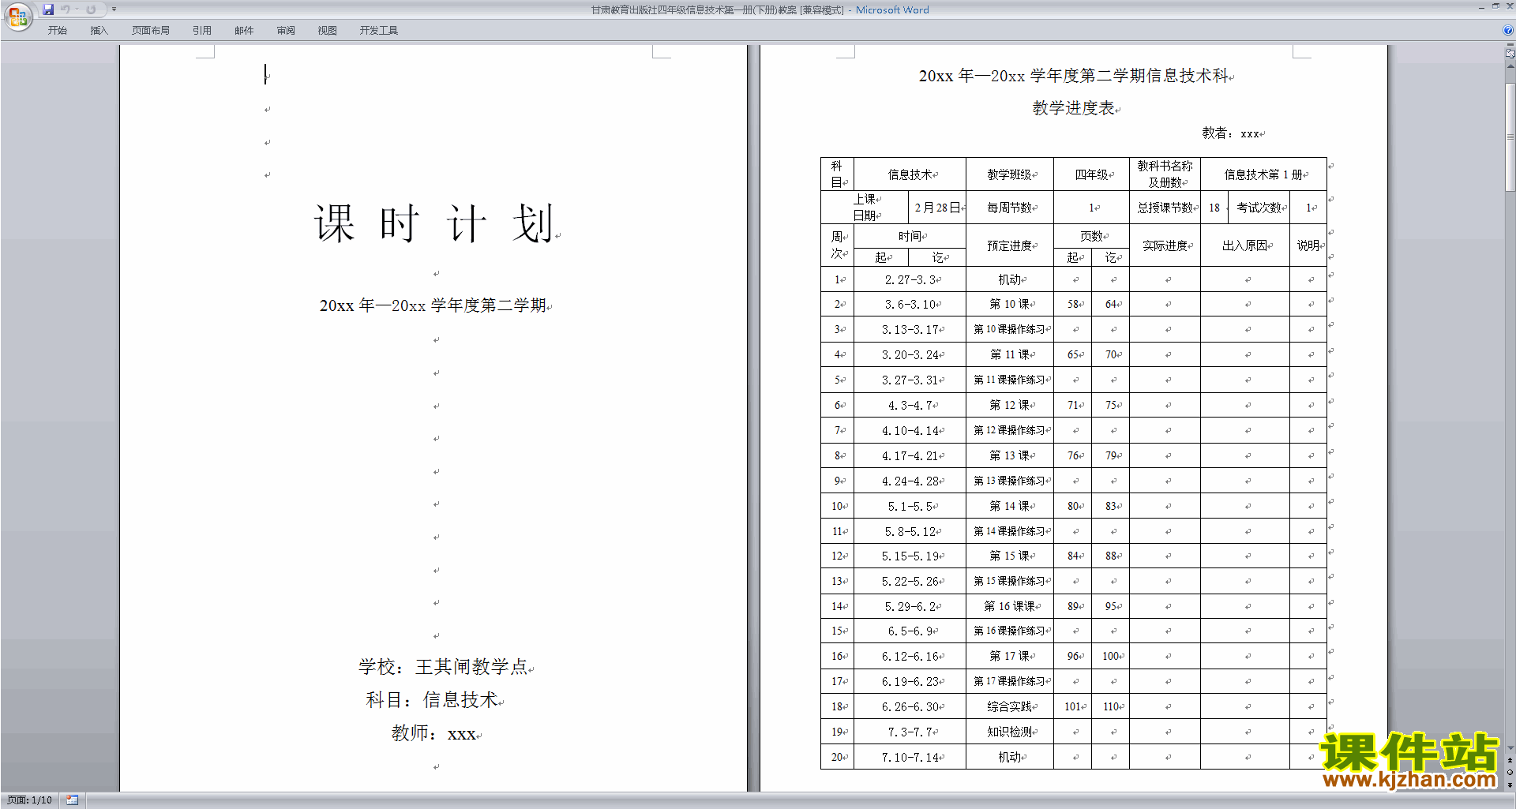
Task: Click the 学校：王其闸教学点 line
Action: (x=443, y=667)
